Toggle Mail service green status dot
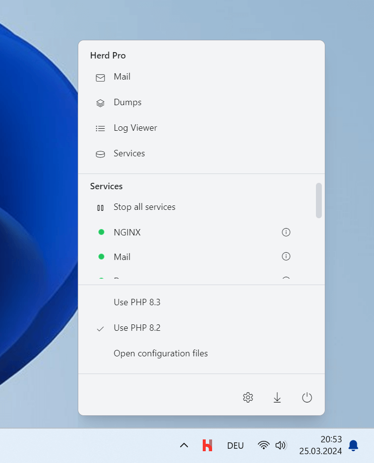374x463 pixels. pyautogui.click(x=101, y=257)
